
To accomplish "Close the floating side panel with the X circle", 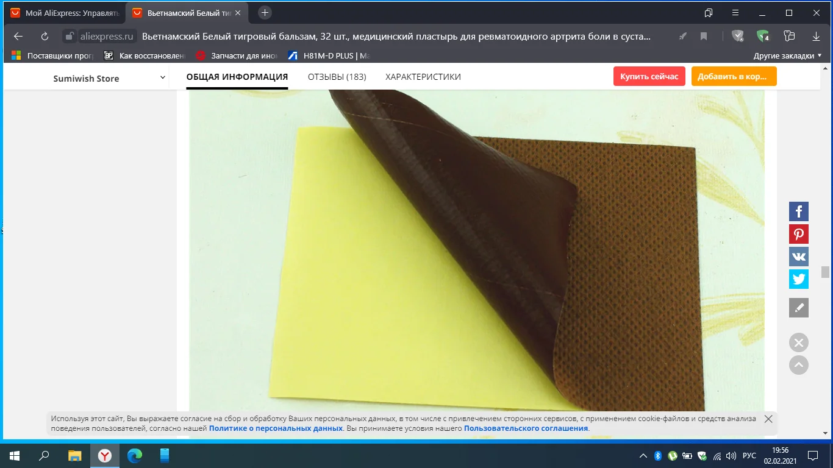I will point(799,342).
